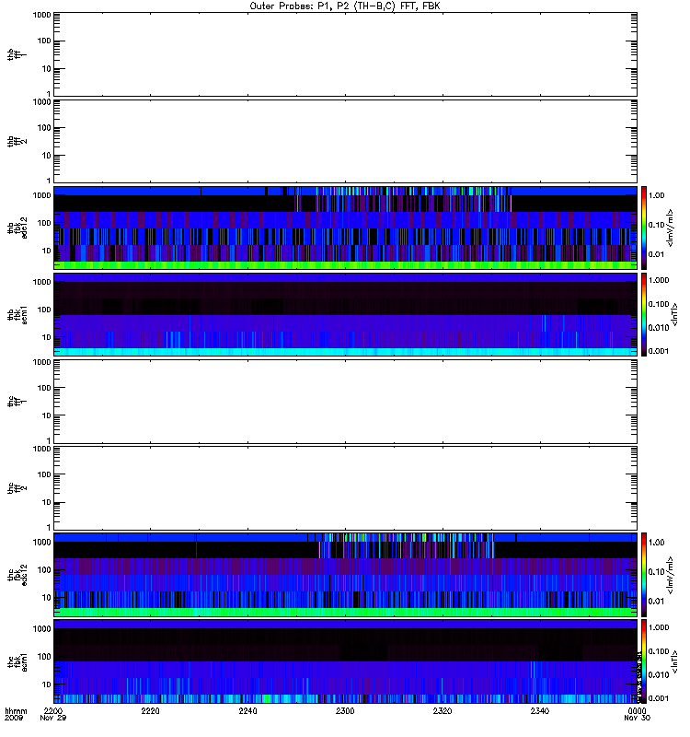Click the 'thb fbk edc12' y-axis label

coord(17,228)
